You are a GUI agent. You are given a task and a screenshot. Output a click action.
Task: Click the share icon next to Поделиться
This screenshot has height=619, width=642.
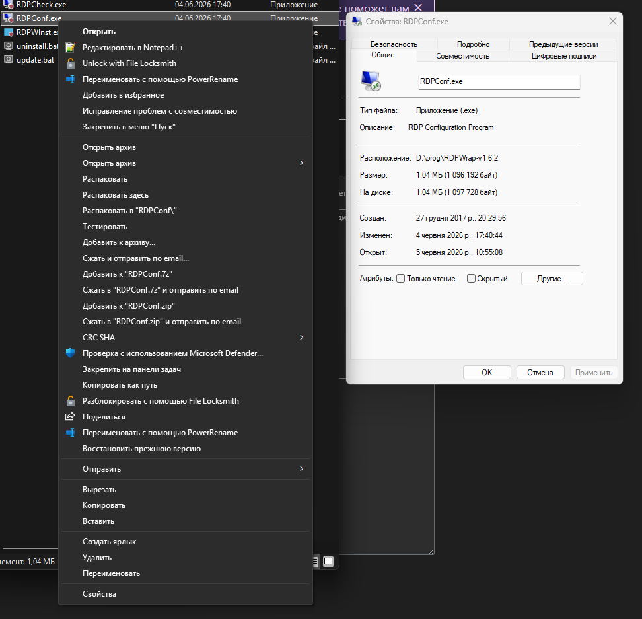(x=71, y=417)
